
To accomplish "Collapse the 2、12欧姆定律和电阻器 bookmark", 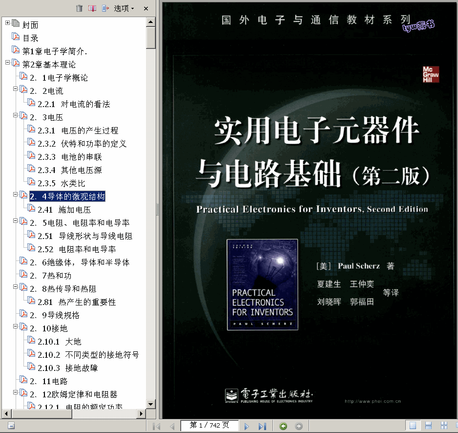I will 16,392.
